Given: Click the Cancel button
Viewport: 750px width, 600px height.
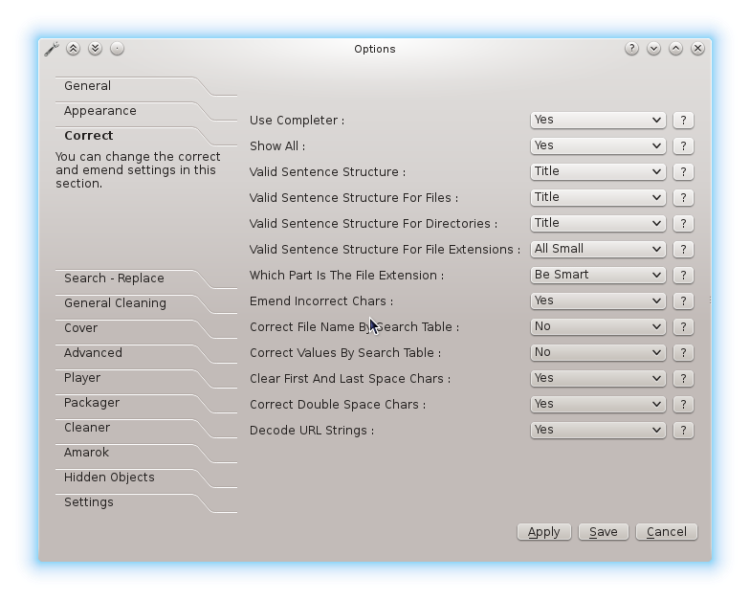Looking at the screenshot, I should point(666,532).
